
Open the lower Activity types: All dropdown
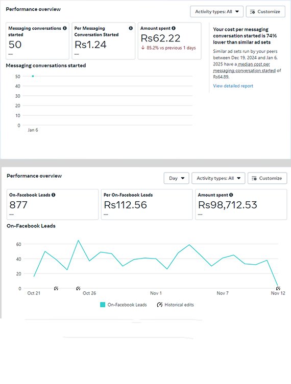(219, 178)
